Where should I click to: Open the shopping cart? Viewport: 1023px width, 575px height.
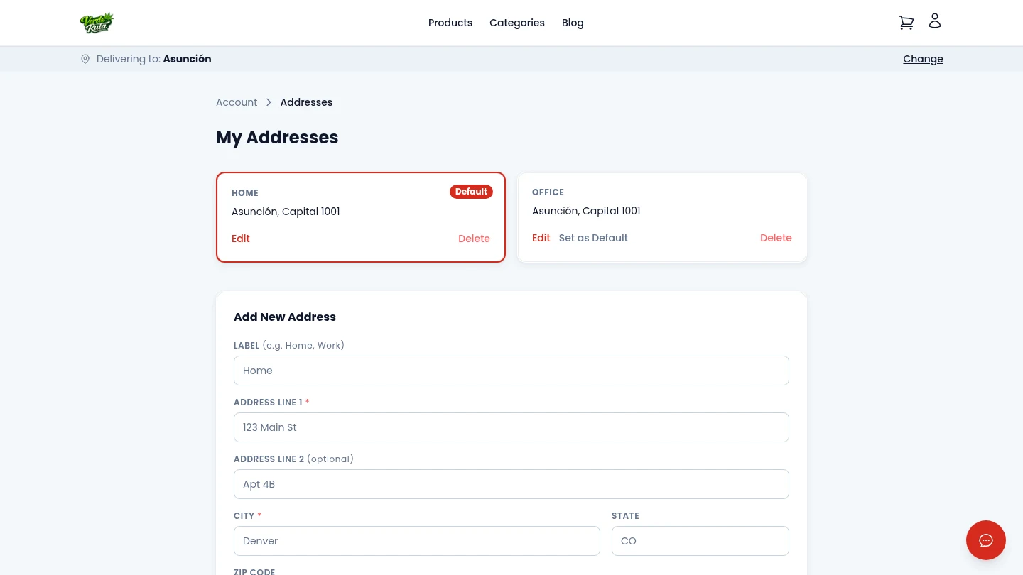coord(906,23)
